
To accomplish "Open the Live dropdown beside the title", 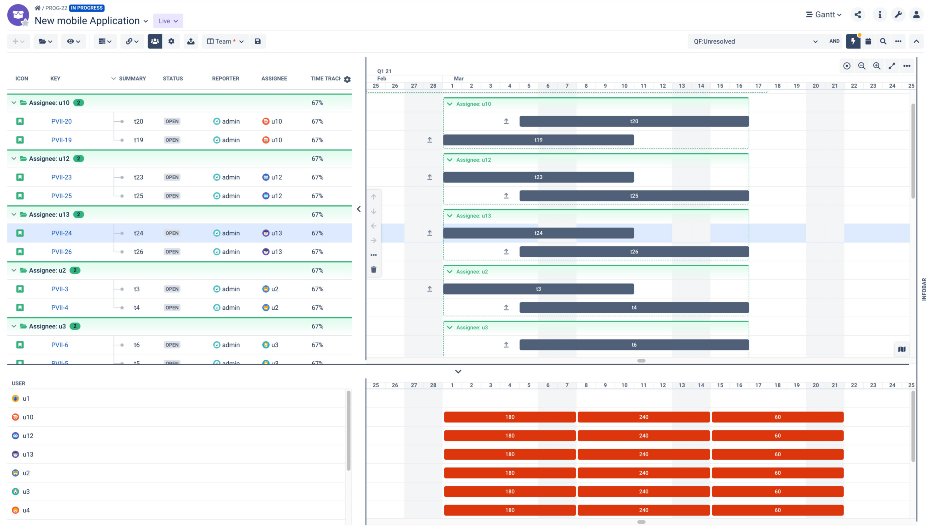I will click(168, 21).
